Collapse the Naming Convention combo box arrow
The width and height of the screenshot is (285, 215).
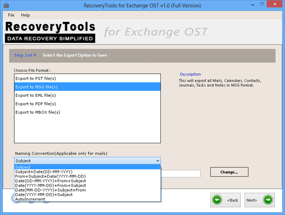[158, 161]
